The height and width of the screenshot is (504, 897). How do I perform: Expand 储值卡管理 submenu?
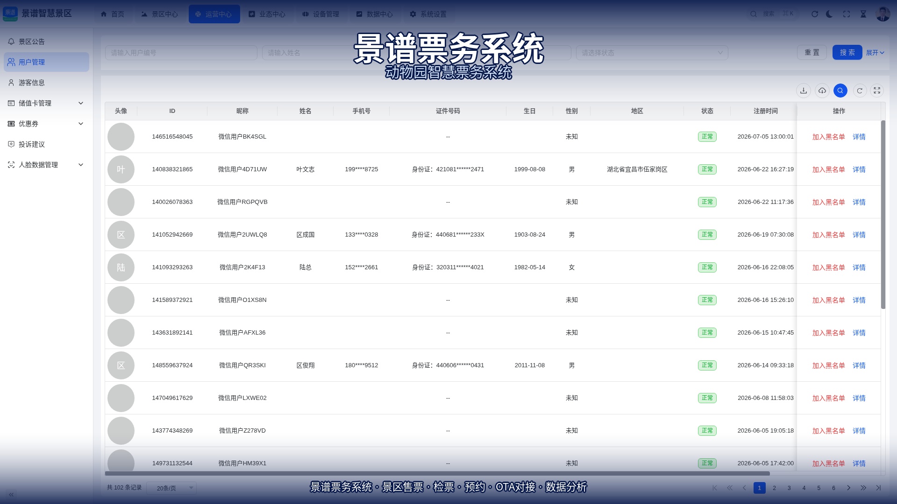(46, 103)
